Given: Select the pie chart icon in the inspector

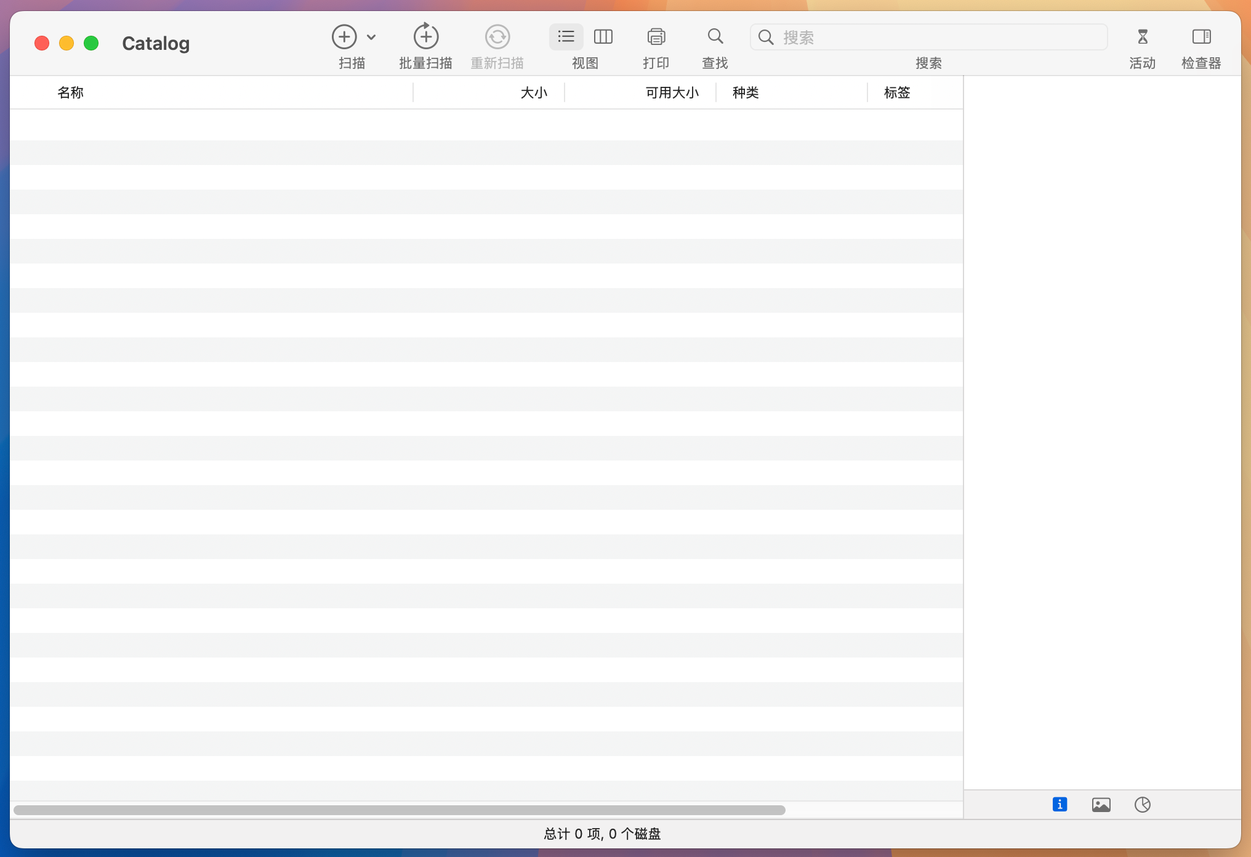Looking at the screenshot, I should click(x=1143, y=805).
